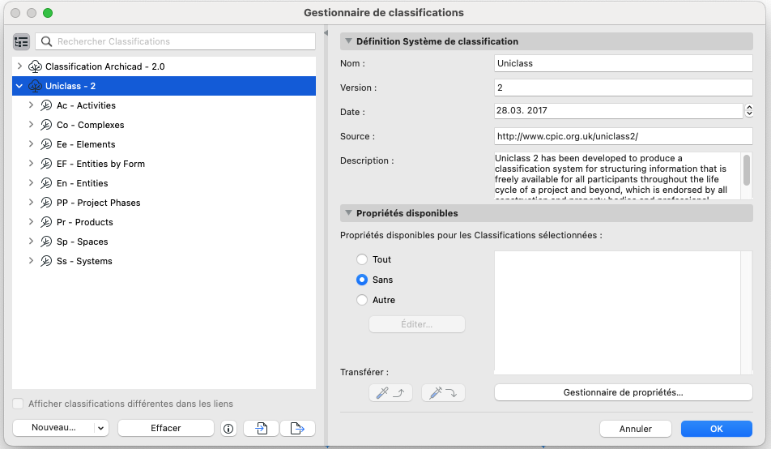Screen dimensions: 771x449
Task: Click the Source URL input field
Action: [623, 136]
